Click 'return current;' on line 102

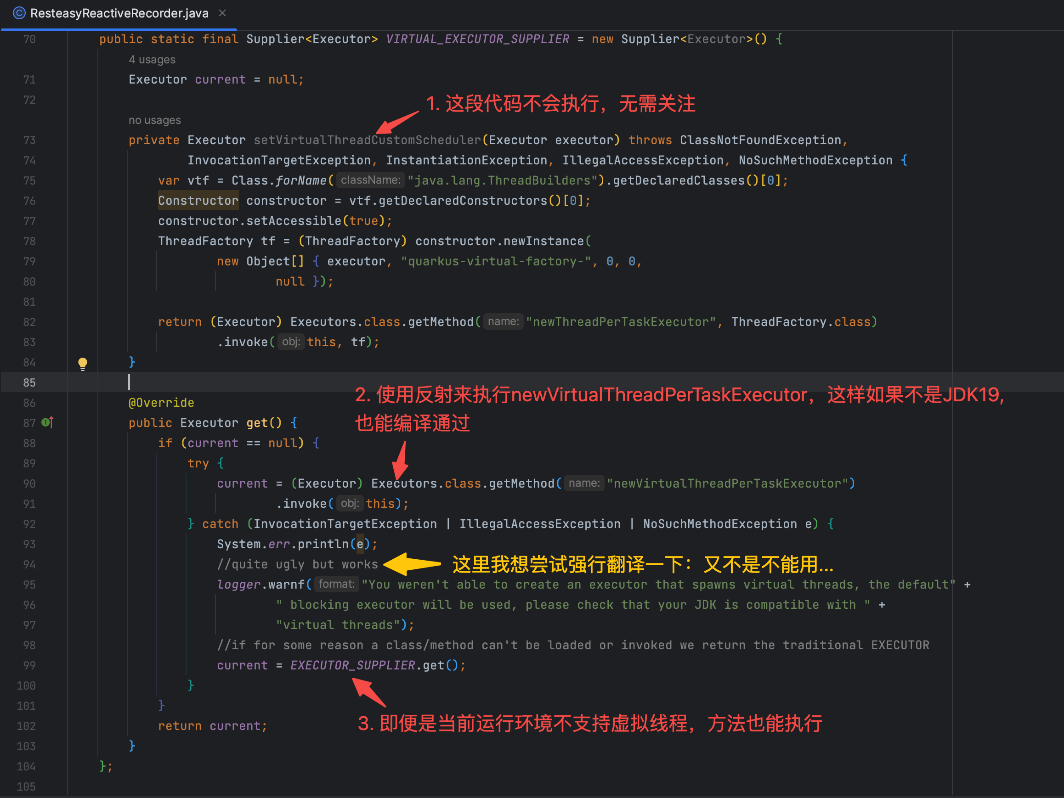tap(213, 725)
